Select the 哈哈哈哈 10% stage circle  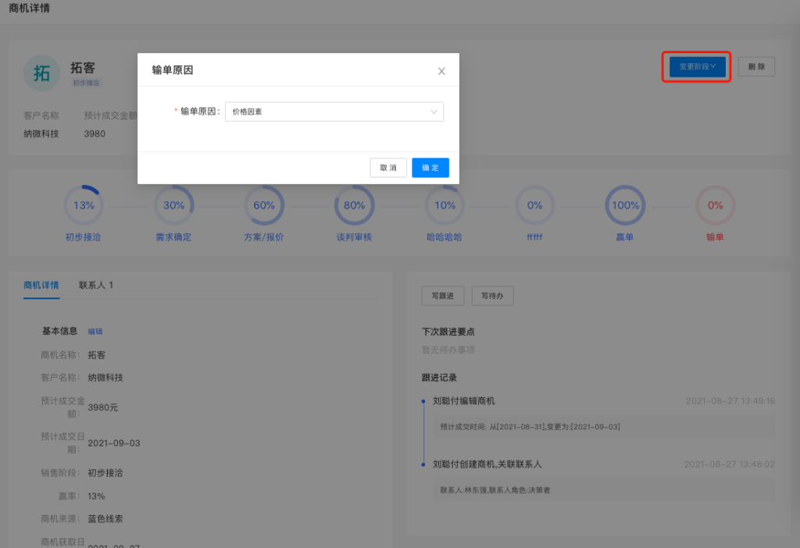click(445, 206)
